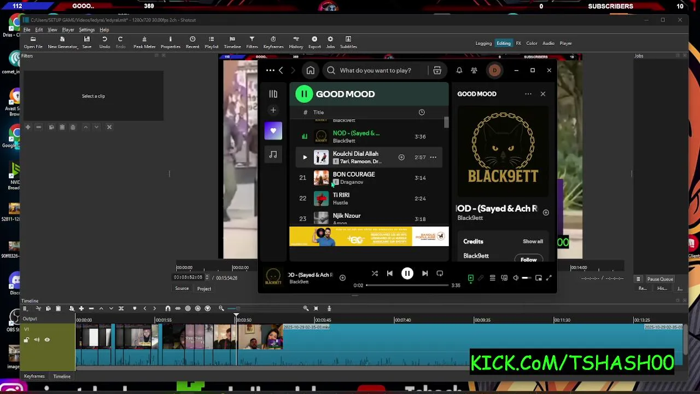Click Open File in the Shotcut toolbar
Viewport: 700px width, 394px height.
pyautogui.click(x=33, y=43)
